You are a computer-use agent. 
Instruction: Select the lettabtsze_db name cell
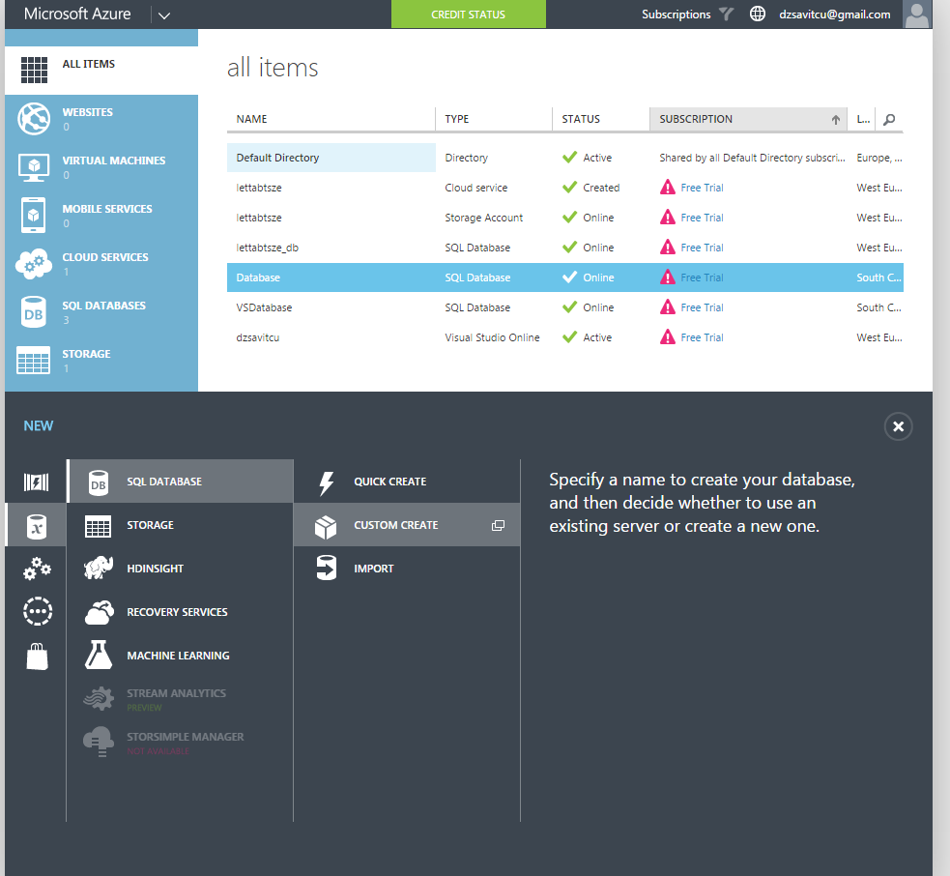(331, 248)
